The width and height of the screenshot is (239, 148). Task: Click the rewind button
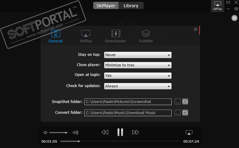105,132
